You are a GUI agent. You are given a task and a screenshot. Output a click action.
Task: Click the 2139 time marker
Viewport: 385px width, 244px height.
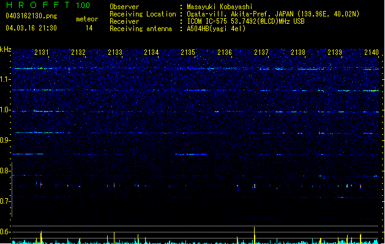335,52
